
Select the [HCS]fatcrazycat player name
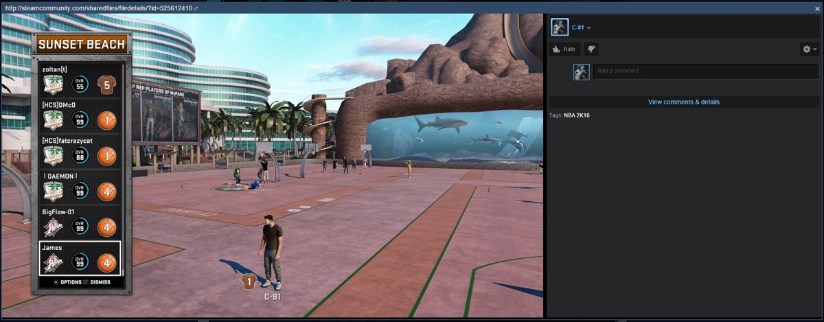point(67,141)
